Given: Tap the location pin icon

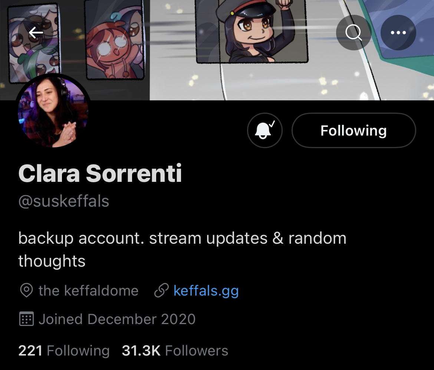Looking at the screenshot, I should pos(27,290).
